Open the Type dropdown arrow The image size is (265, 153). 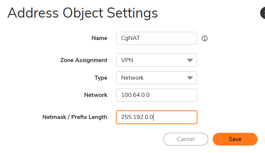coord(190,78)
